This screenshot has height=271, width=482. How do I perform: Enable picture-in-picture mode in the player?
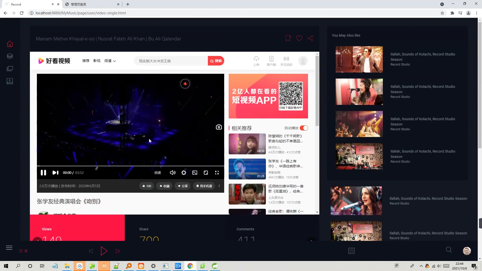point(195,173)
